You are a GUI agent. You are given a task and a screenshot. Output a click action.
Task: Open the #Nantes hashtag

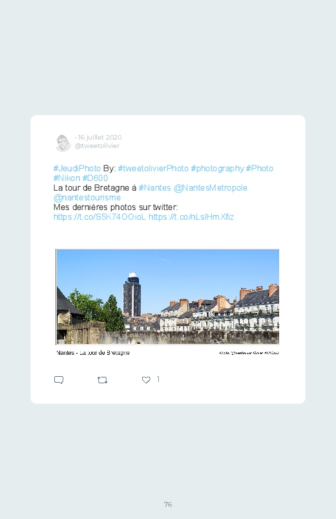tap(154, 187)
